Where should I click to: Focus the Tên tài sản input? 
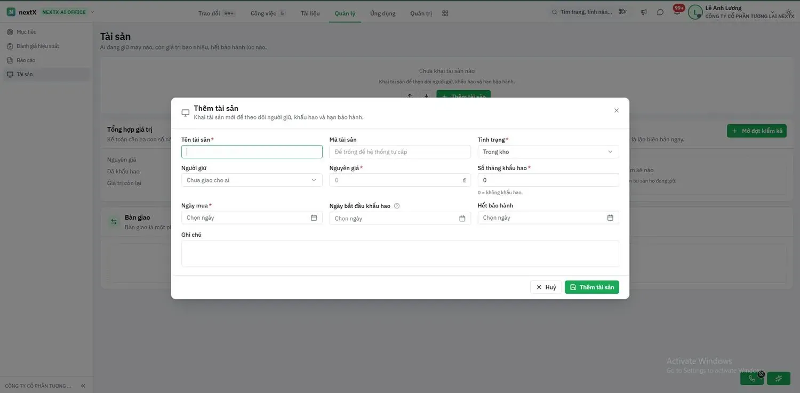pos(252,152)
